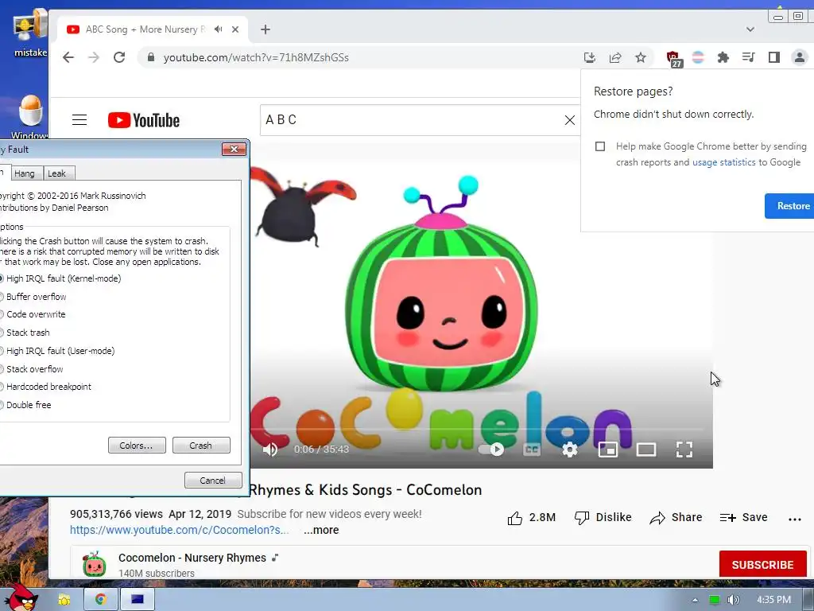This screenshot has width=814, height=611.
Task: Select the Hardcoded breakpoint option
Action: (45, 387)
